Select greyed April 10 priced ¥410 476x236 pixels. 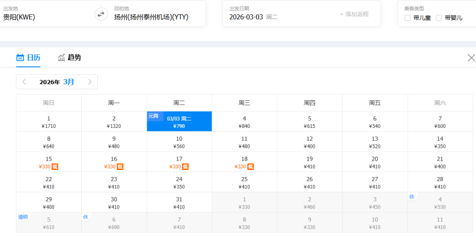pos(375,223)
